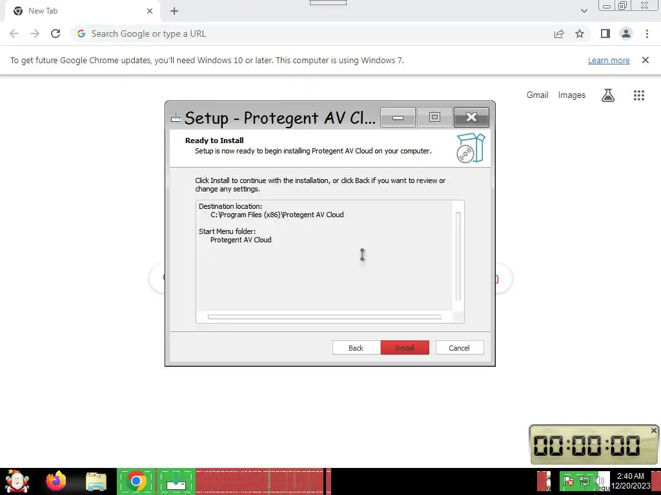Screen dimensions: 661x495
Task: Click Chrome's back arrow
Action: (x=14, y=34)
